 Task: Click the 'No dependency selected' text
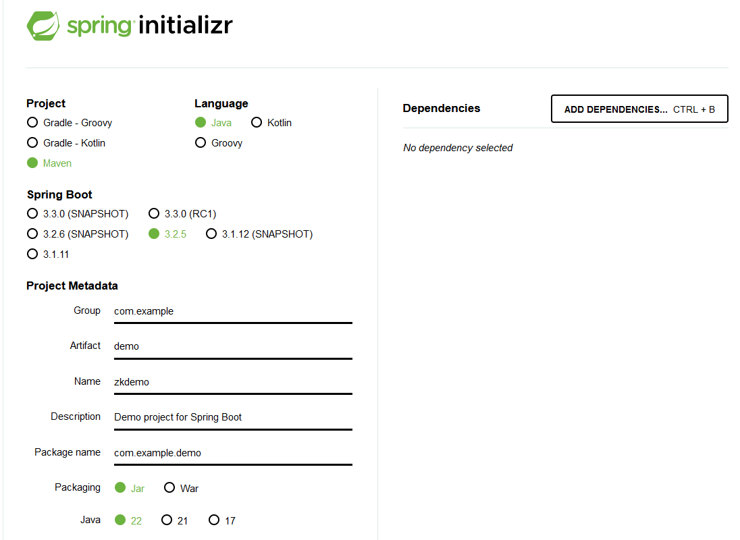458,148
